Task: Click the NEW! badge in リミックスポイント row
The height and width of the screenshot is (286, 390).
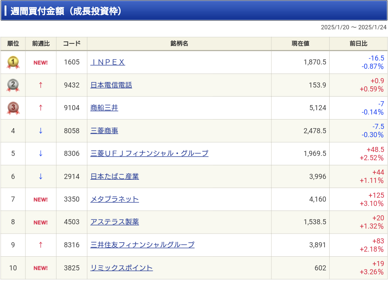Action: click(41, 268)
